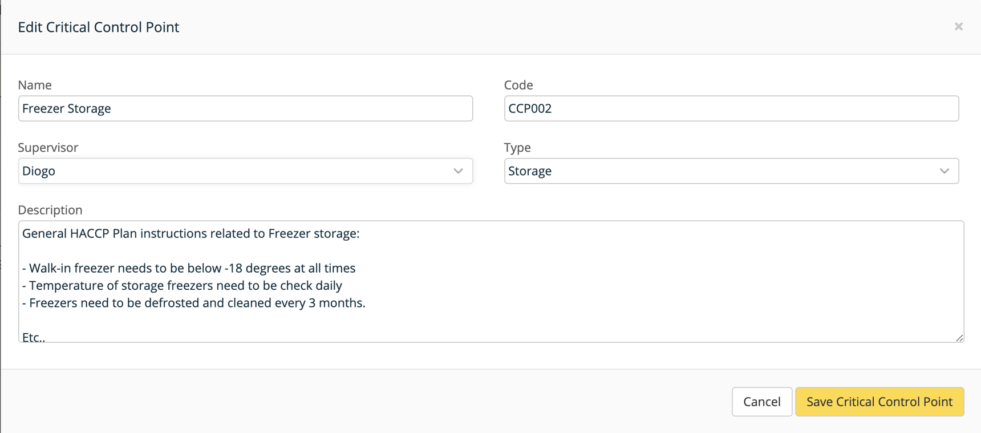The image size is (981, 433).
Task: Click the chevron arrow in Type select
Action: pos(944,171)
